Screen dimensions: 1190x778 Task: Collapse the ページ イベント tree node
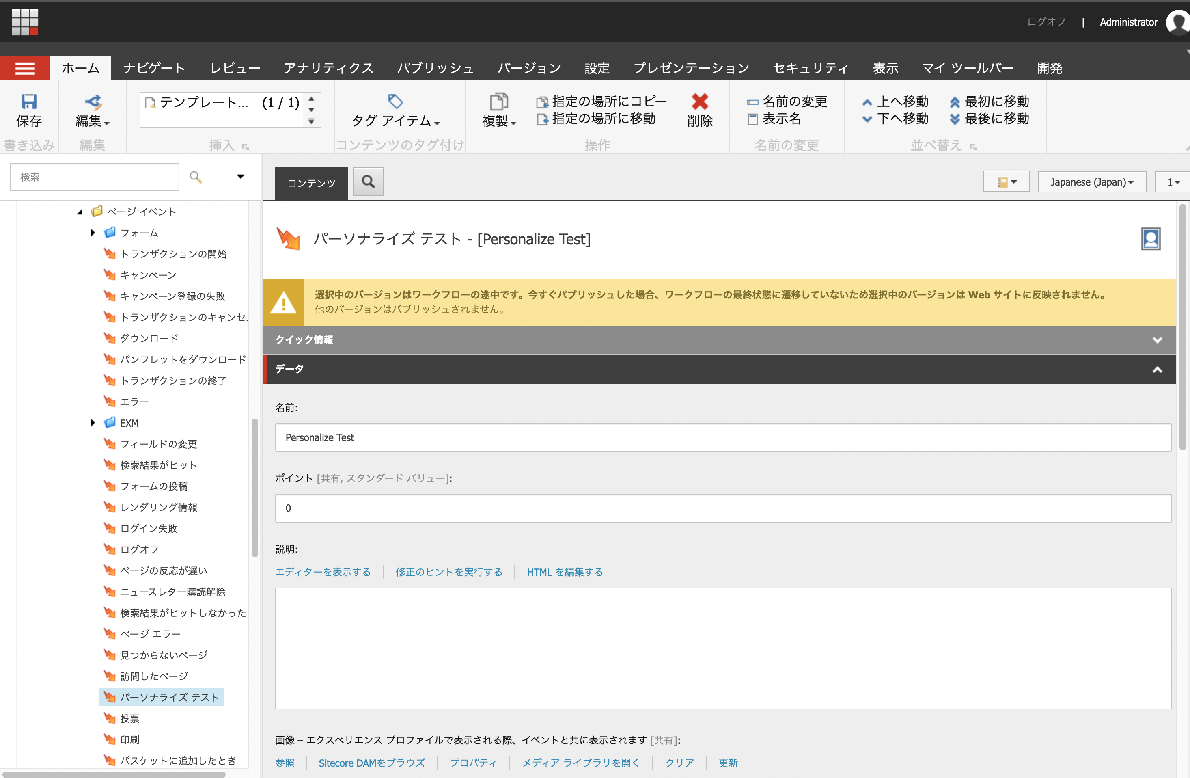coord(80,212)
